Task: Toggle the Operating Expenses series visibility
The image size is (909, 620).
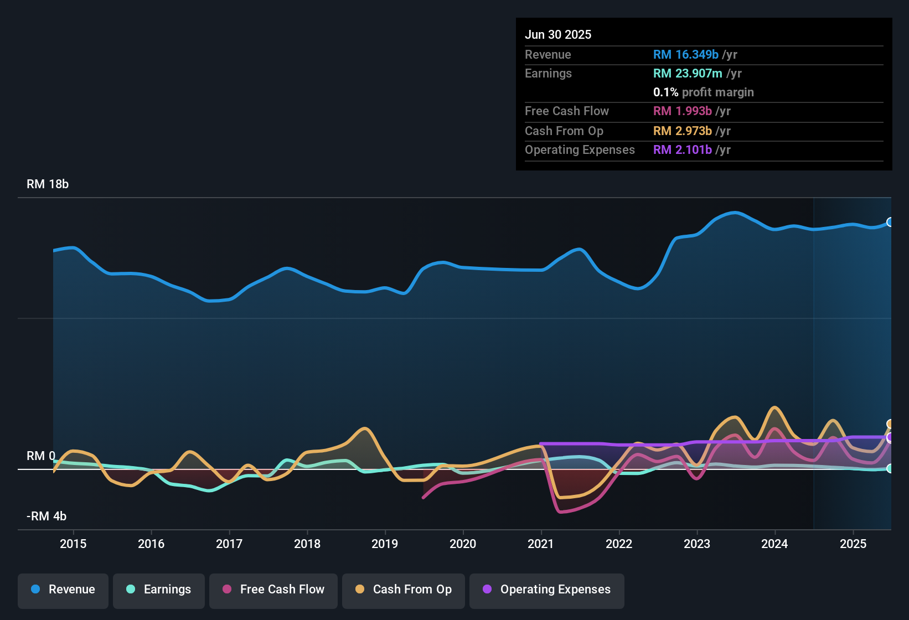Action: pos(546,590)
